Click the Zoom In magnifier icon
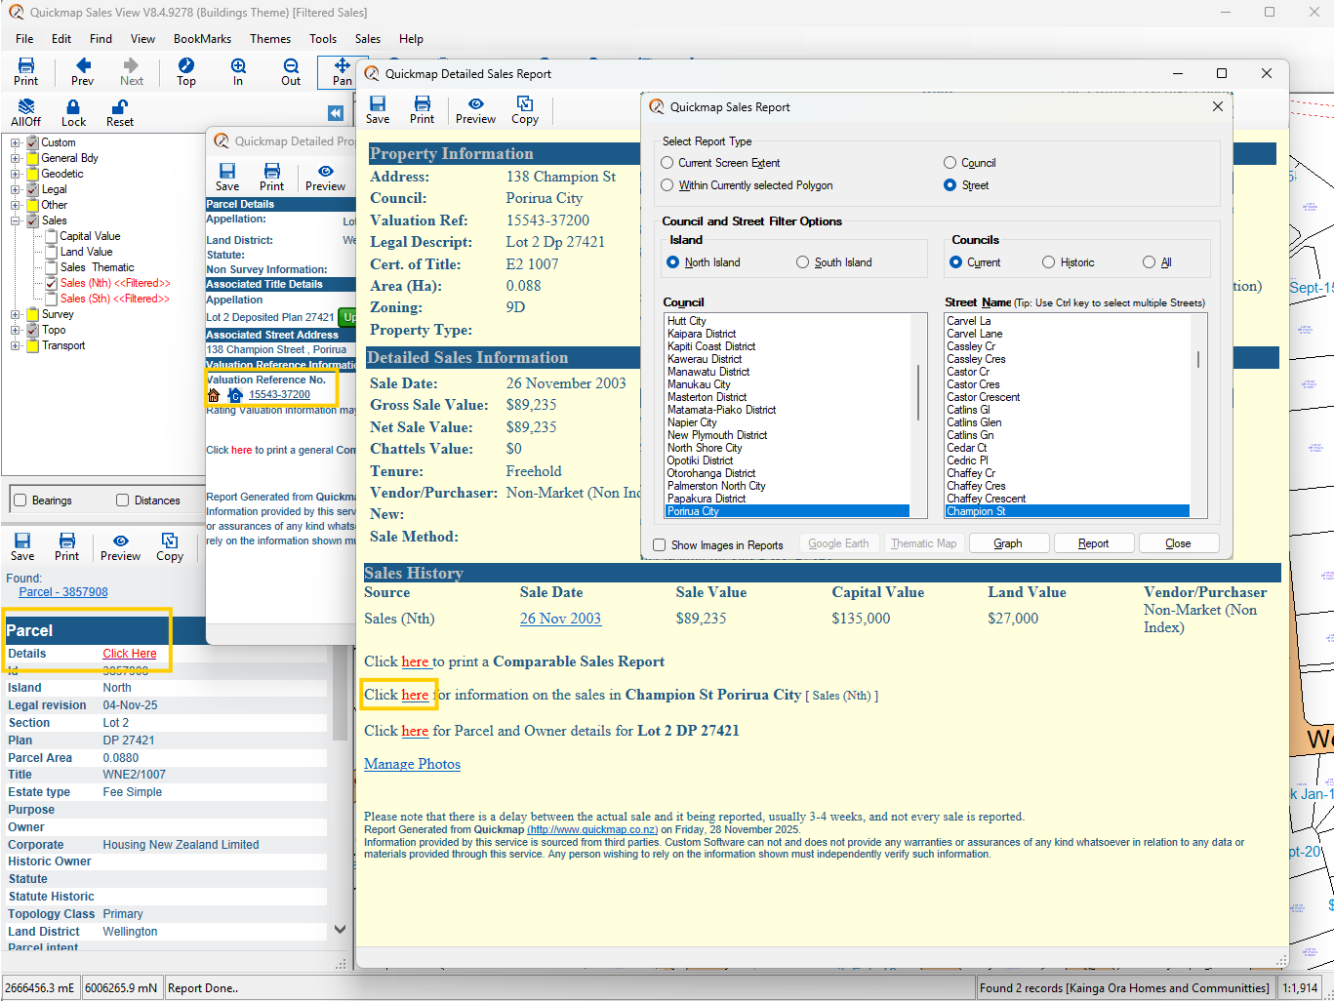 coord(238,66)
